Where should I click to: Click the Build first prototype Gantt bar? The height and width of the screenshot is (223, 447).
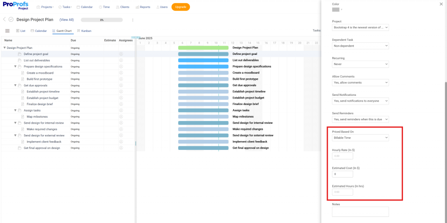(203, 79)
